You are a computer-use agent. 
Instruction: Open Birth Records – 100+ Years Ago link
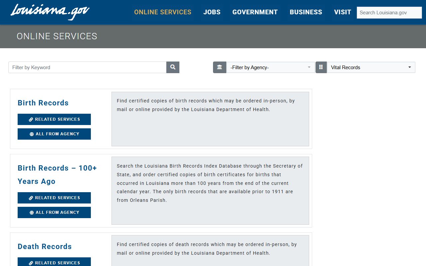click(57, 175)
